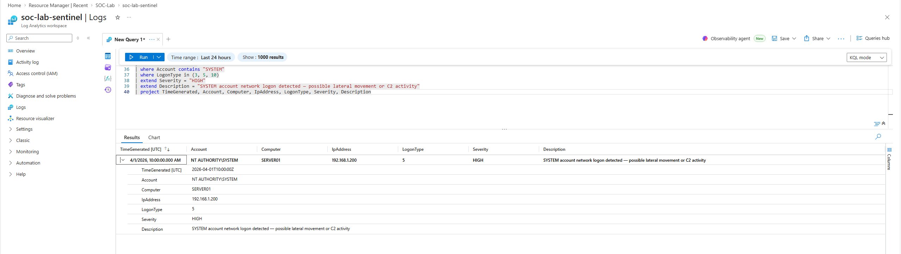Open New Query 1 tab options ellipsis

[152, 39]
